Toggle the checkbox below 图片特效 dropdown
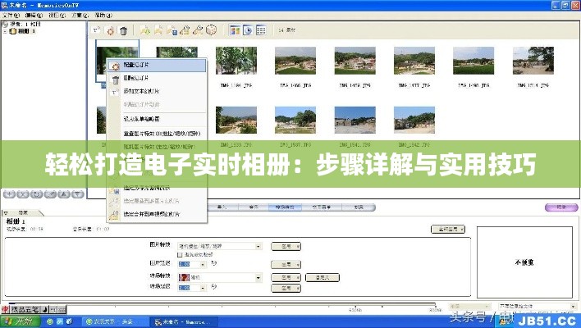This screenshot has height=328, width=581. coord(180,255)
